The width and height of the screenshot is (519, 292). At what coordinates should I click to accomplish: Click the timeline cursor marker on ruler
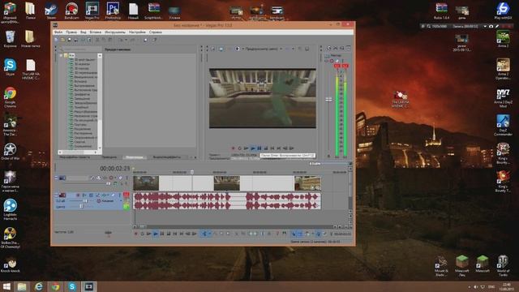click(x=192, y=172)
